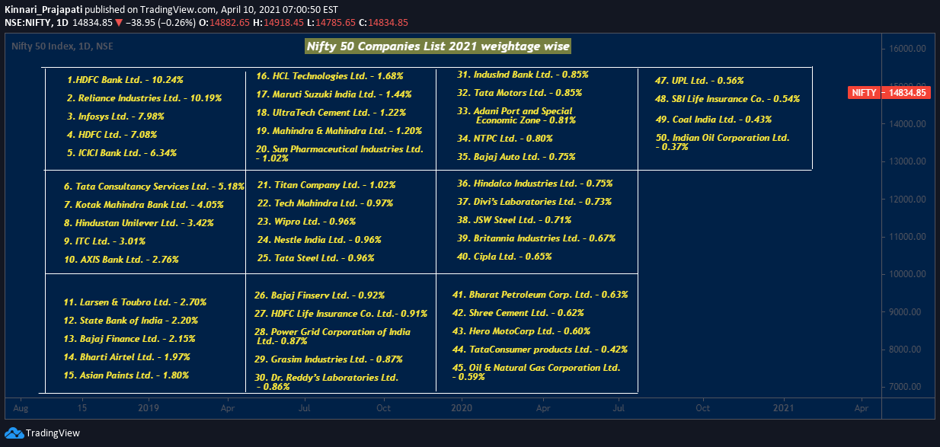
Task: Click the Kinnari_Prajapati author name
Action: tap(43, 9)
